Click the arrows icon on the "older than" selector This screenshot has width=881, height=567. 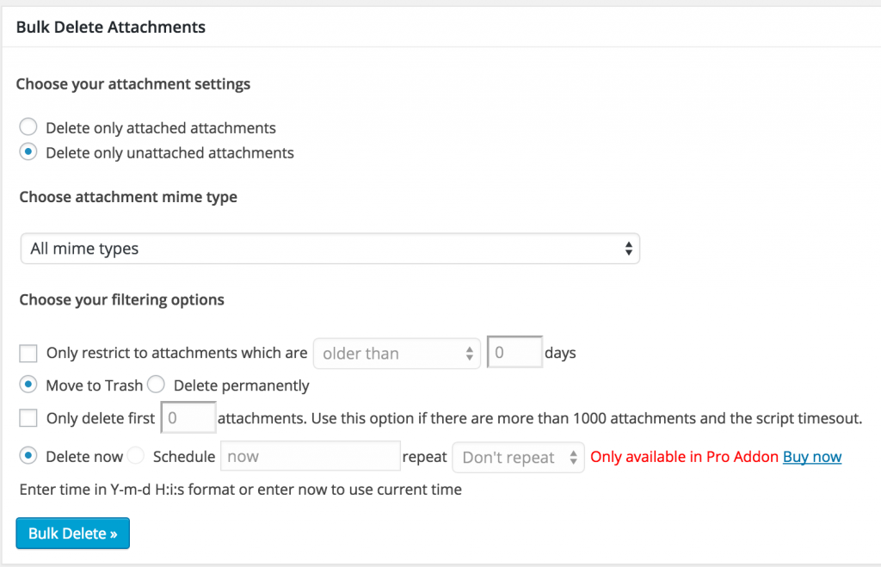tap(469, 353)
